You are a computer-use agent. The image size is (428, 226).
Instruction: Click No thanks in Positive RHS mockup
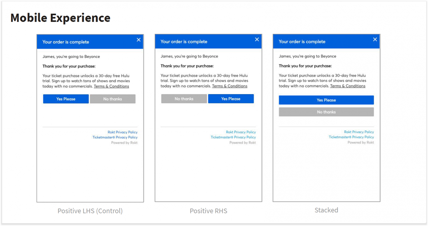click(184, 99)
